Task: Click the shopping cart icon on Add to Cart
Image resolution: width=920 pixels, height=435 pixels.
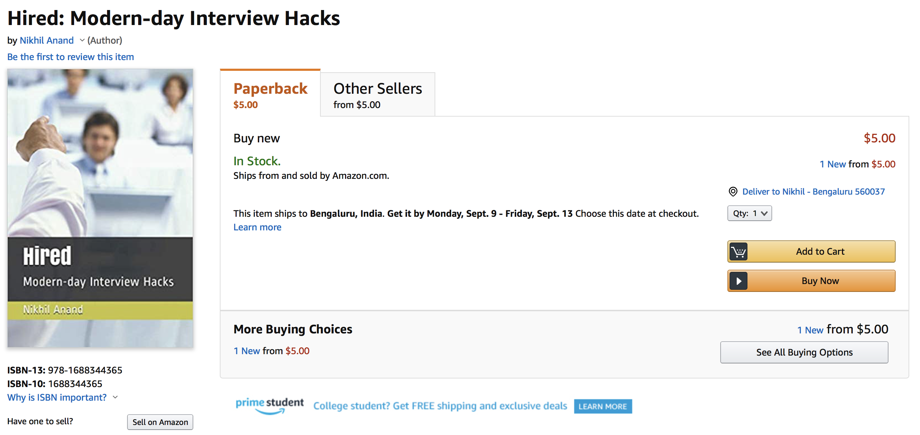Action: coord(738,252)
